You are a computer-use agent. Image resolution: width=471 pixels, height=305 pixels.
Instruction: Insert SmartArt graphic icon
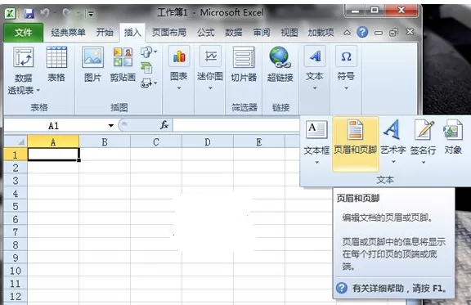[146, 67]
